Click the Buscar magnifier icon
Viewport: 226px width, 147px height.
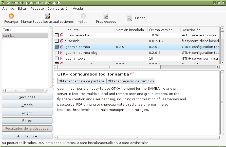click(129, 18)
